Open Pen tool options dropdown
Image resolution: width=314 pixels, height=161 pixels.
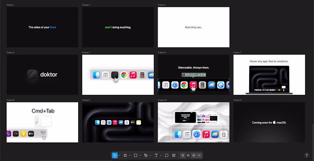[150, 156]
